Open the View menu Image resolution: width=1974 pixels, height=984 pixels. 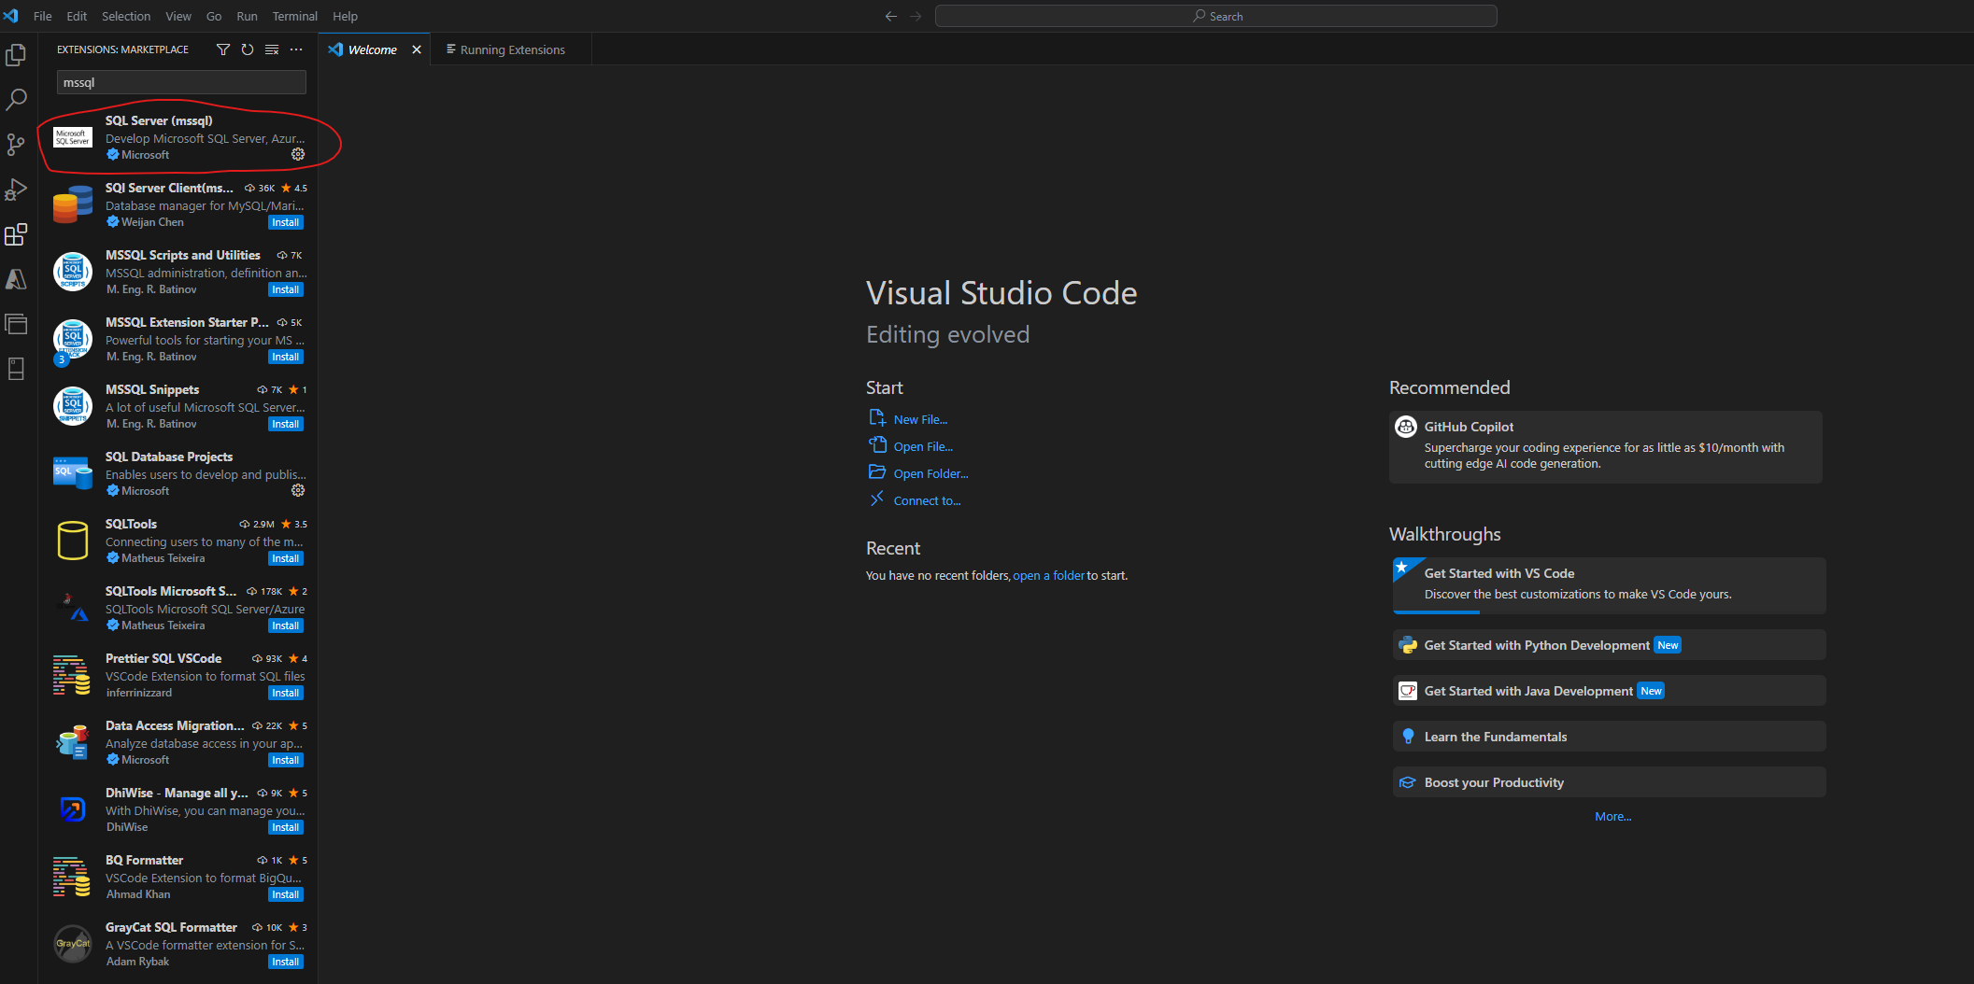pyautogui.click(x=178, y=16)
